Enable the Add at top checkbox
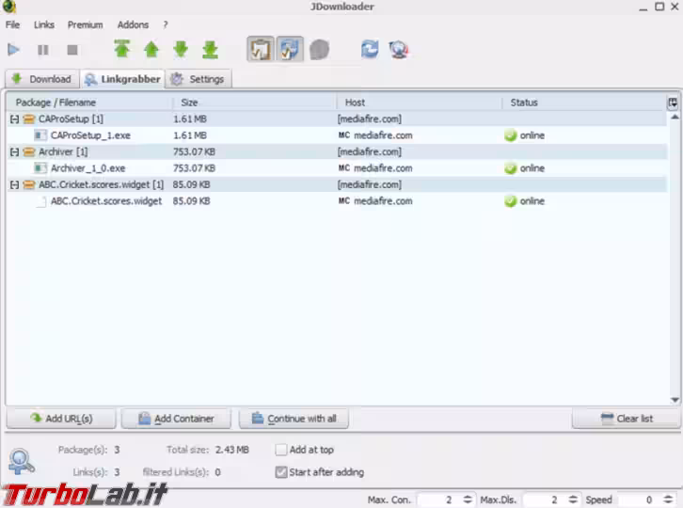This screenshot has height=508, width=683. point(281,451)
